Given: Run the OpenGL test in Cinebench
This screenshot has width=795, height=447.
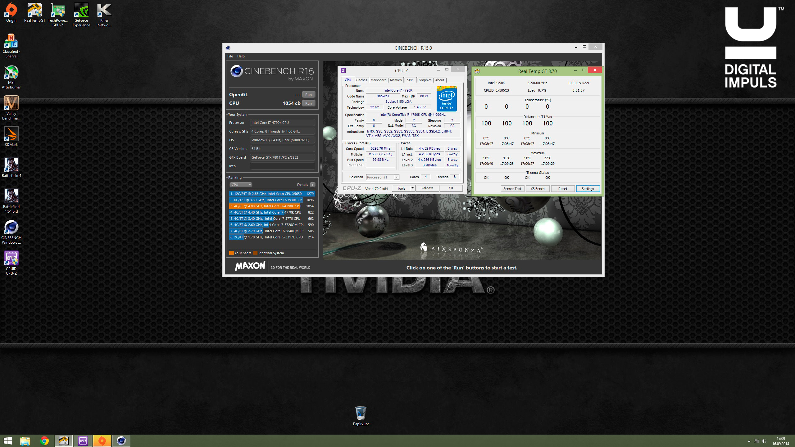Looking at the screenshot, I should pyautogui.click(x=308, y=95).
